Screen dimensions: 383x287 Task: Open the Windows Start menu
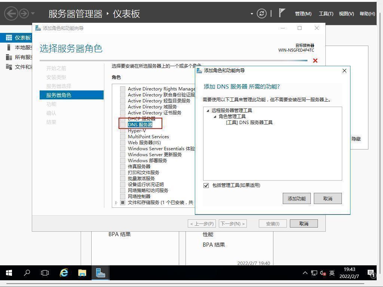(9, 273)
